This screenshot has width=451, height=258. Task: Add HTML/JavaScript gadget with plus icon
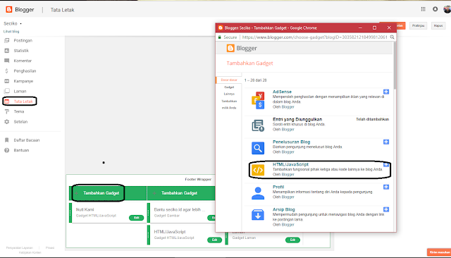click(x=386, y=164)
